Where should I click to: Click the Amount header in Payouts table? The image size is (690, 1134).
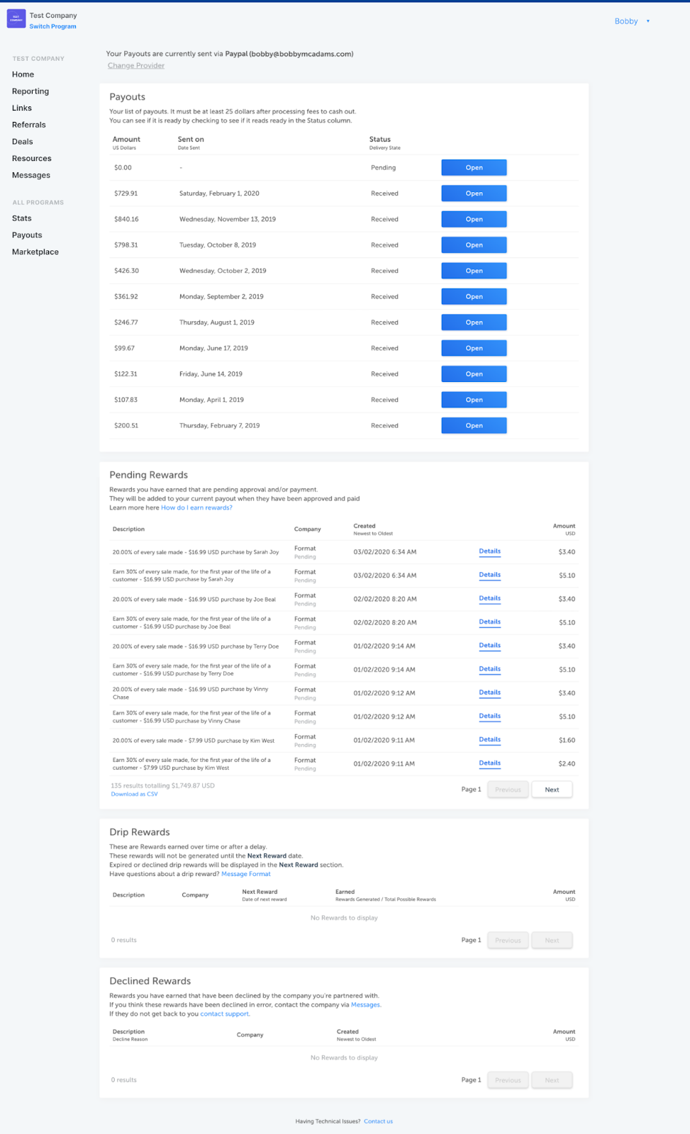[126, 140]
